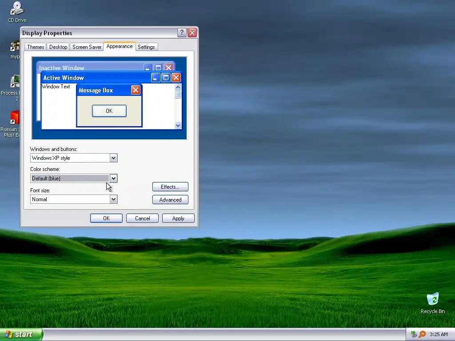This screenshot has height=341, width=455.
Task: Click the Inactive Window title in preview
Action: 61,68
